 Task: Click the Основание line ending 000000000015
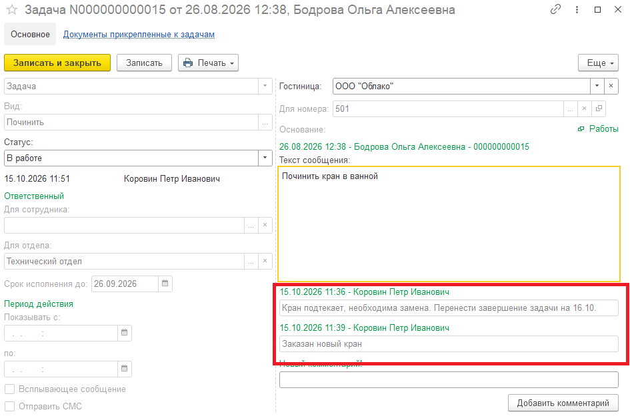[x=404, y=147]
